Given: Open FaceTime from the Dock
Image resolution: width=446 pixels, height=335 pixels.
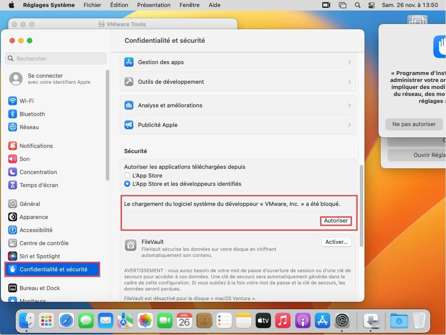Looking at the screenshot, I should coord(165,321).
